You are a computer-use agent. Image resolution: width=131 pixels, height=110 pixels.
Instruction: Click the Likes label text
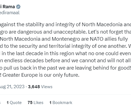point(38,103)
